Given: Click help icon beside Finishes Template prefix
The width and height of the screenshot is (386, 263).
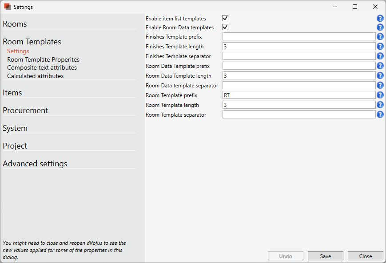Looking at the screenshot, I should coord(380,37).
